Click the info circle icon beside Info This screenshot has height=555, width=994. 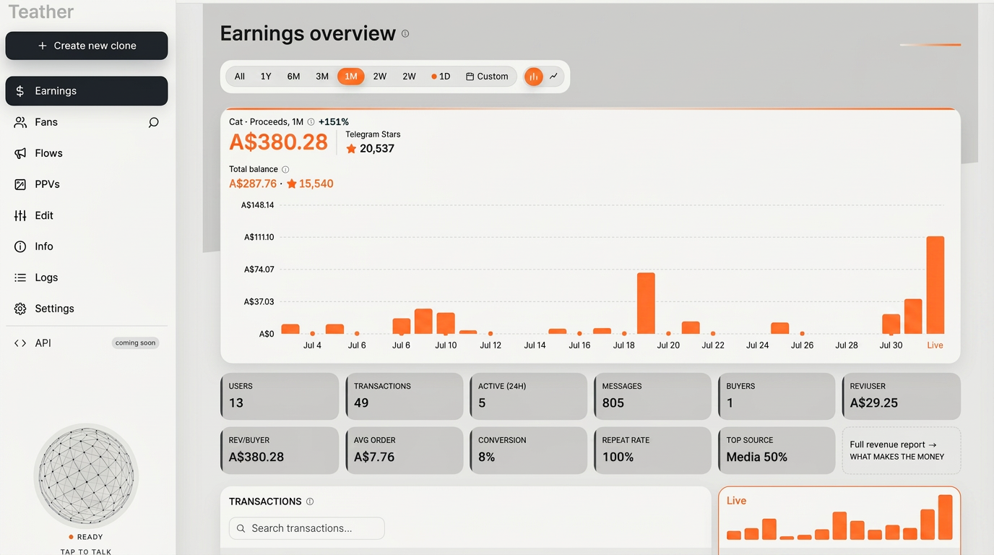click(x=20, y=246)
